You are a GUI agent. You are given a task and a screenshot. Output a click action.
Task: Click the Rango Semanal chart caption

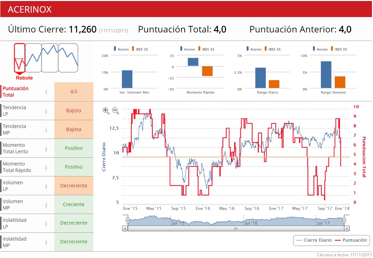coord(333,92)
